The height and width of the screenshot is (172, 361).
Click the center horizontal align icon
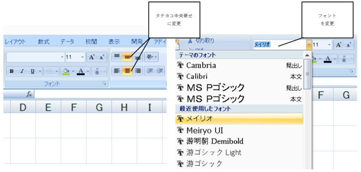point(127,71)
